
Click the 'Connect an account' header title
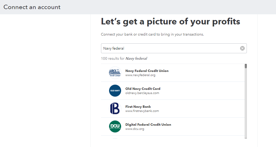[x=32, y=7]
